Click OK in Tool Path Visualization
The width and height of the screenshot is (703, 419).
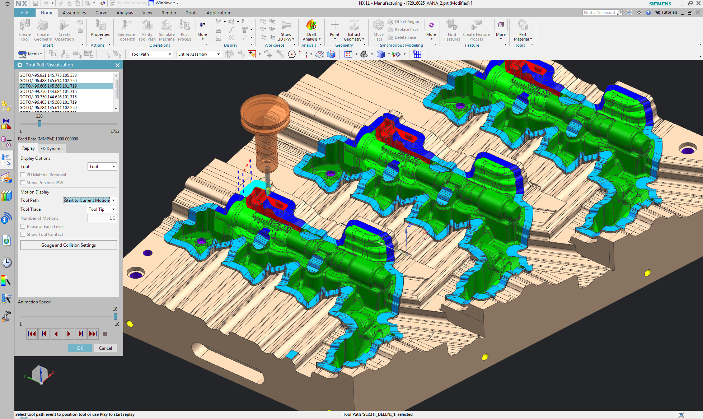click(x=80, y=348)
